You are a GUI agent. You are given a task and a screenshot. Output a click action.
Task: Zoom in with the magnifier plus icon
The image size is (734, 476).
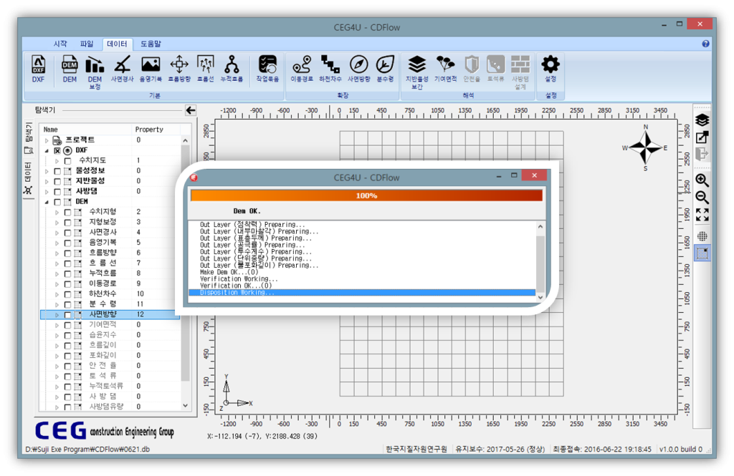pyautogui.click(x=702, y=180)
